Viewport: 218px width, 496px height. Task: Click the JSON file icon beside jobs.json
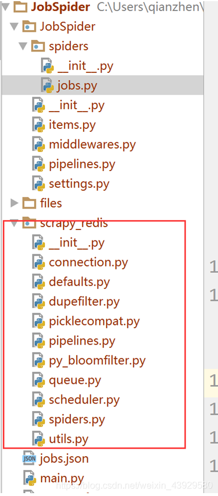coord(29,458)
